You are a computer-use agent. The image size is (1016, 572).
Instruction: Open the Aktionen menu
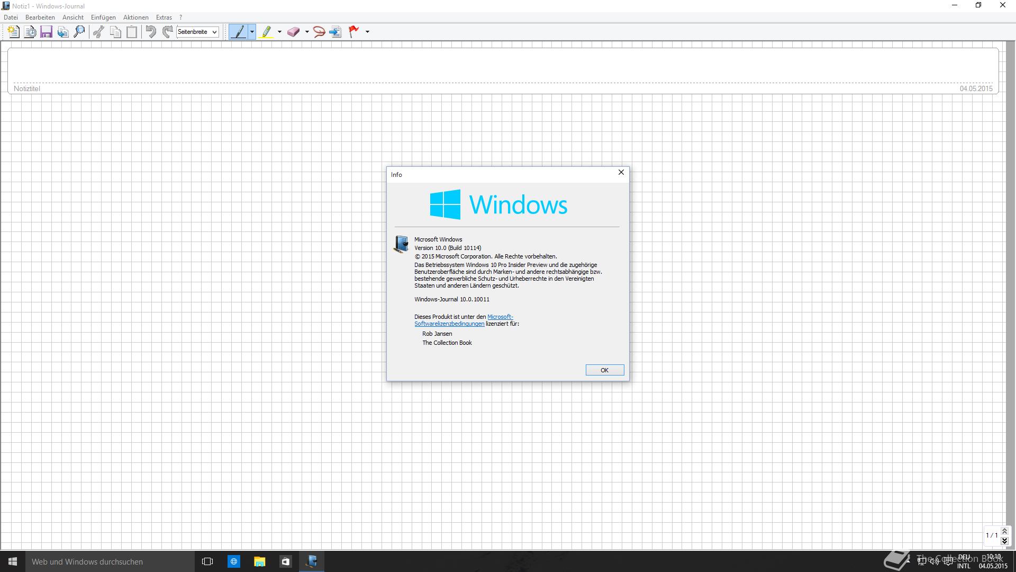[x=136, y=17]
